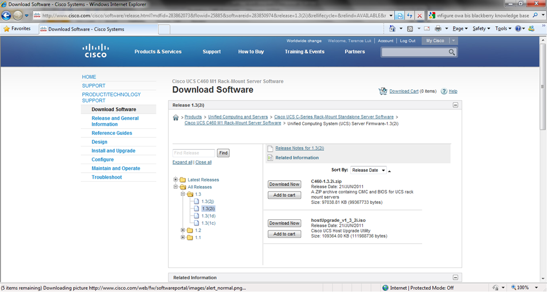Click the Print icon in toolbar
Screen dimensions: 547x292
coord(438,29)
